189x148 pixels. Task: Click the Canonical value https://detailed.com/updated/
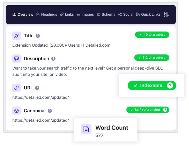pos(41,120)
